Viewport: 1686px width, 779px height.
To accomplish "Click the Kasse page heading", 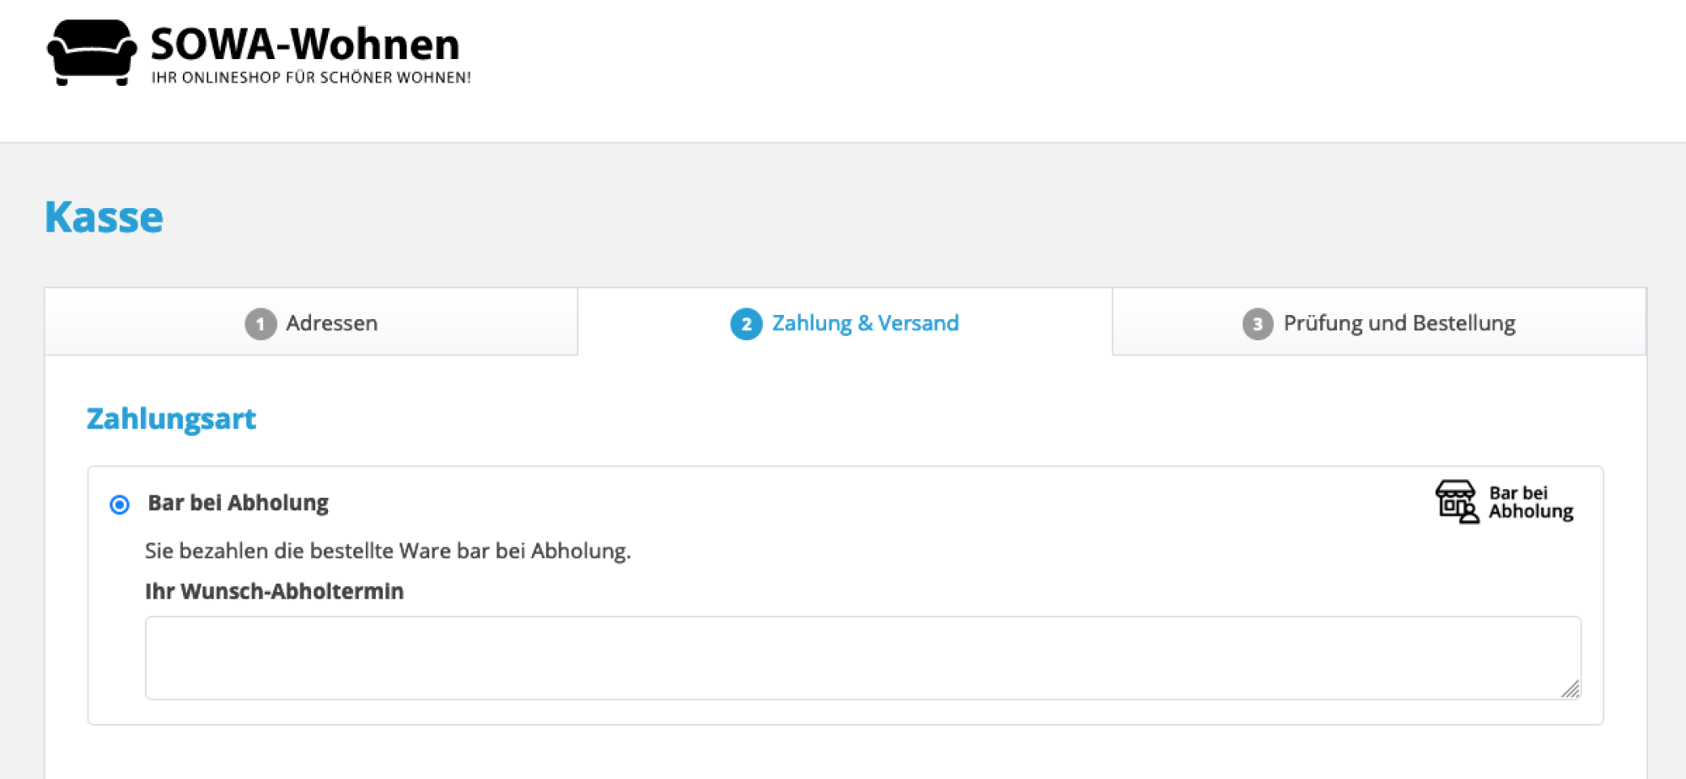I will point(104,217).
